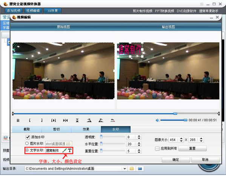Browse output directory with yellow folder icon
Viewport: 226px width, 176px height.
pos(132,168)
